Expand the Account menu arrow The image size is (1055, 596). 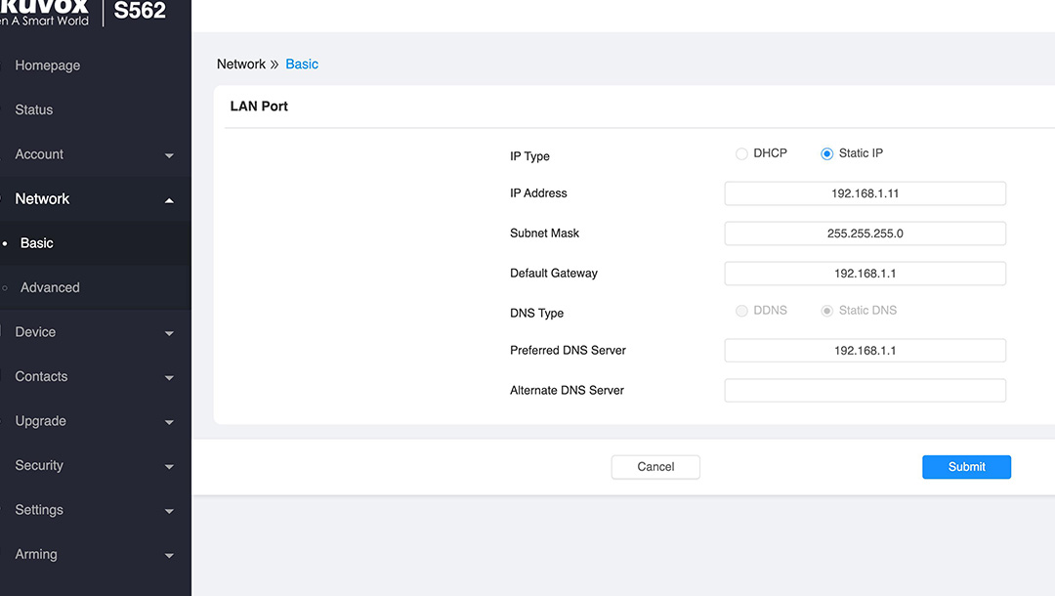(169, 155)
